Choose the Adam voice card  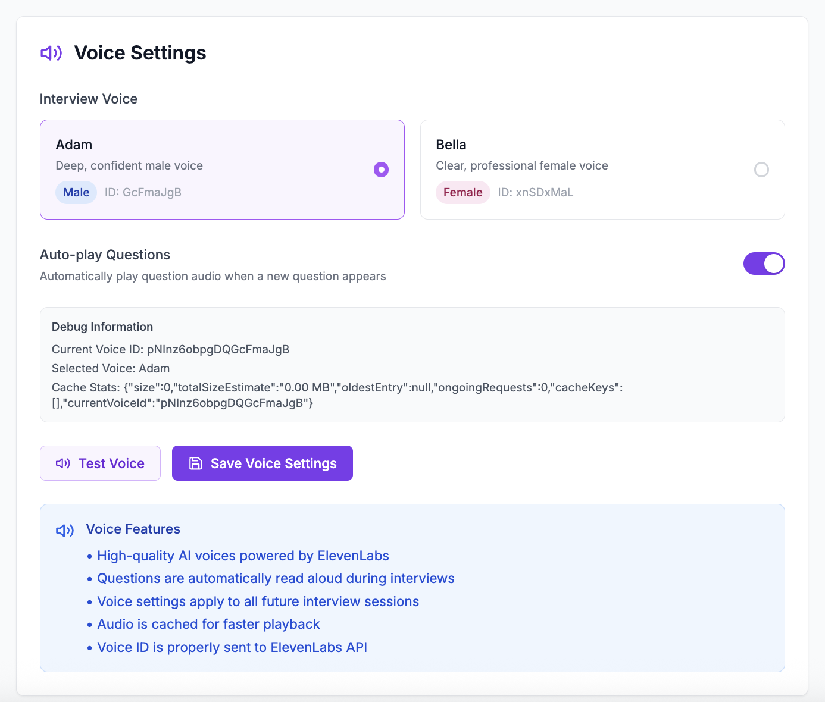(x=222, y=170)
